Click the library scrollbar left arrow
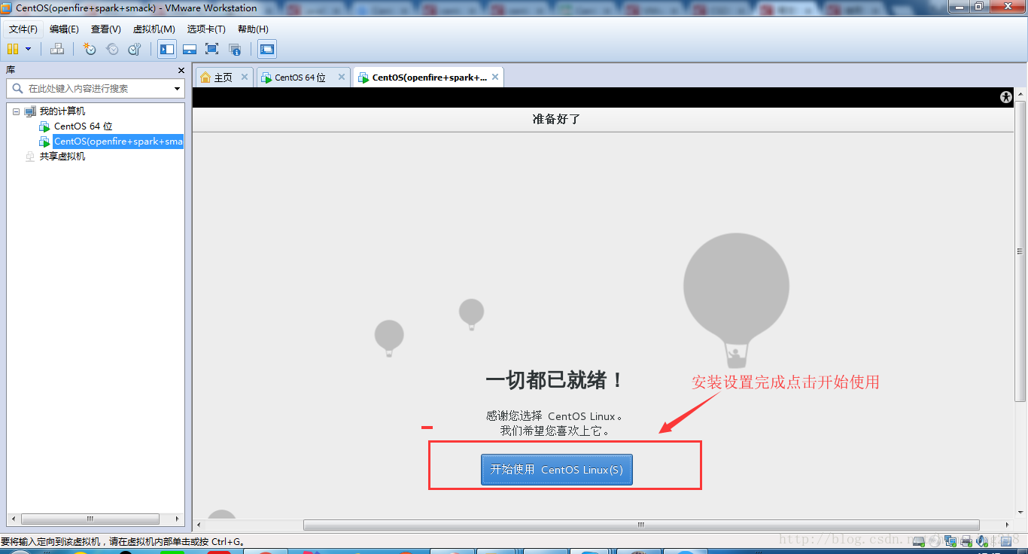The width and height of the screenshot is (1028, 554). [x=12, y=519]
